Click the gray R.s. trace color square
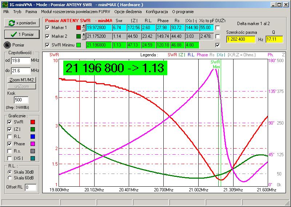 pos(32,151)
